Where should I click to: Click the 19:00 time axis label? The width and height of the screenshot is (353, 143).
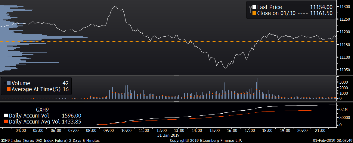tap(285, 131)
